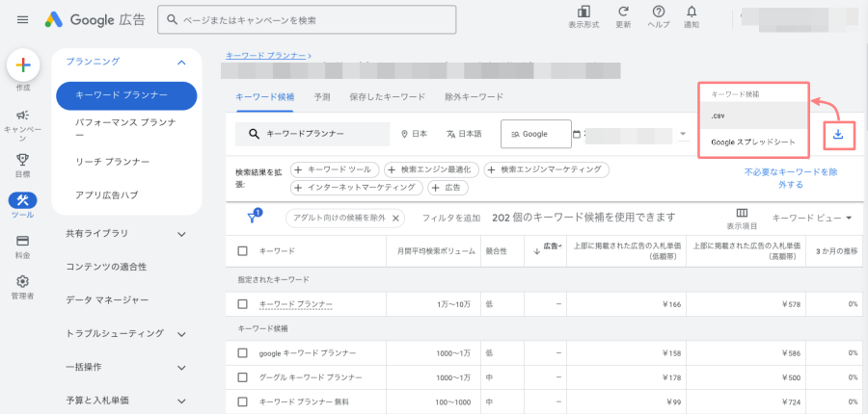The height and width of the screenshot is (414, 868).
Task: Sort by 月間平均検索ボリューム column header
Action: [436, 251]
